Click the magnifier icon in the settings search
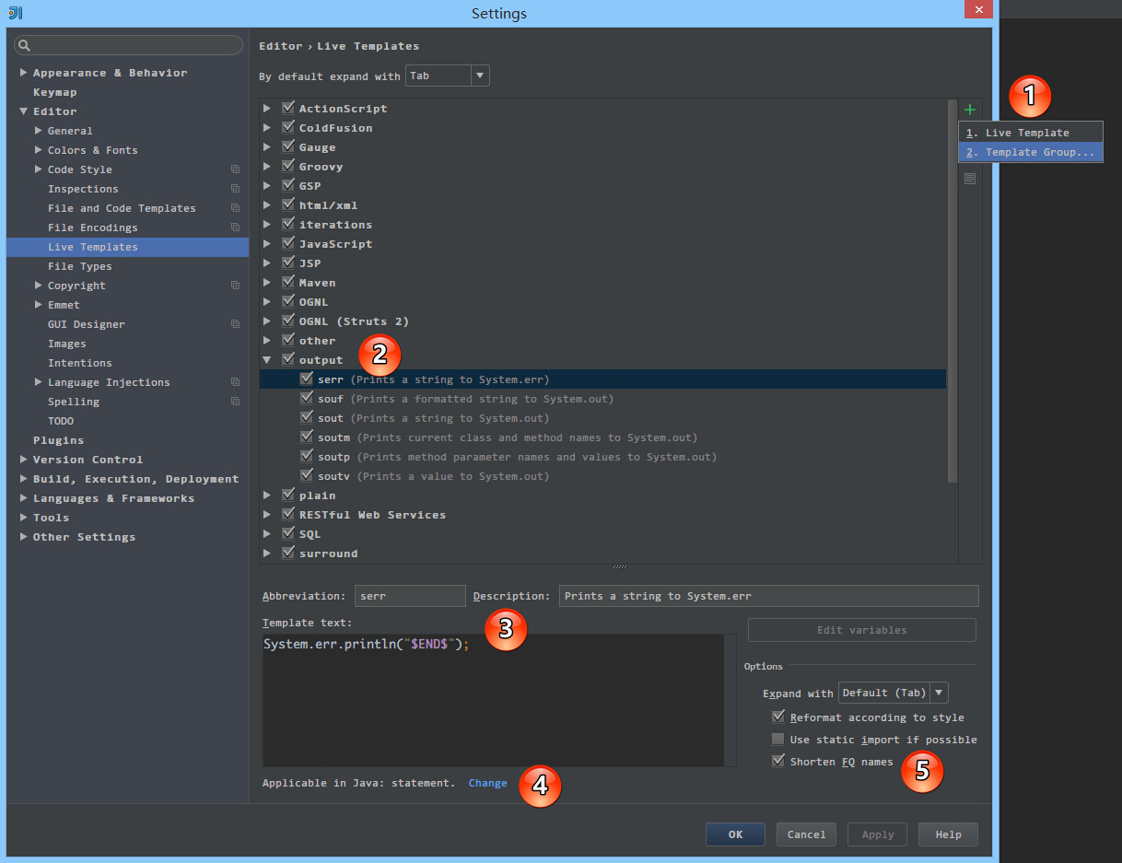1122x863 pixels. coord(25,45)
